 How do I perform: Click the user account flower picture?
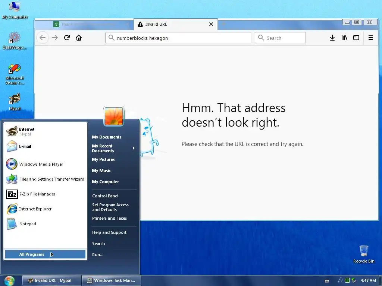click(114, 116)
